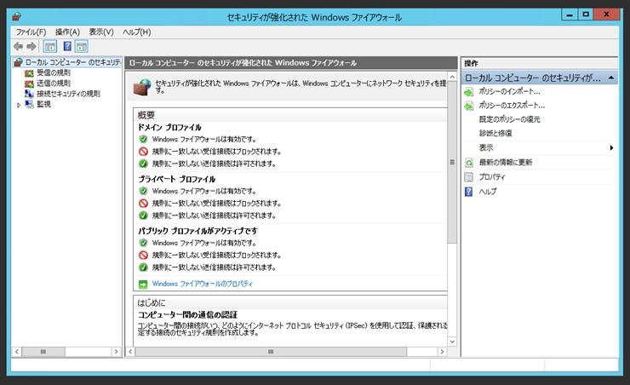Click center pane horizontal scrollbar right arrow
Screen dimensions: 630x385
pos(442,352)
